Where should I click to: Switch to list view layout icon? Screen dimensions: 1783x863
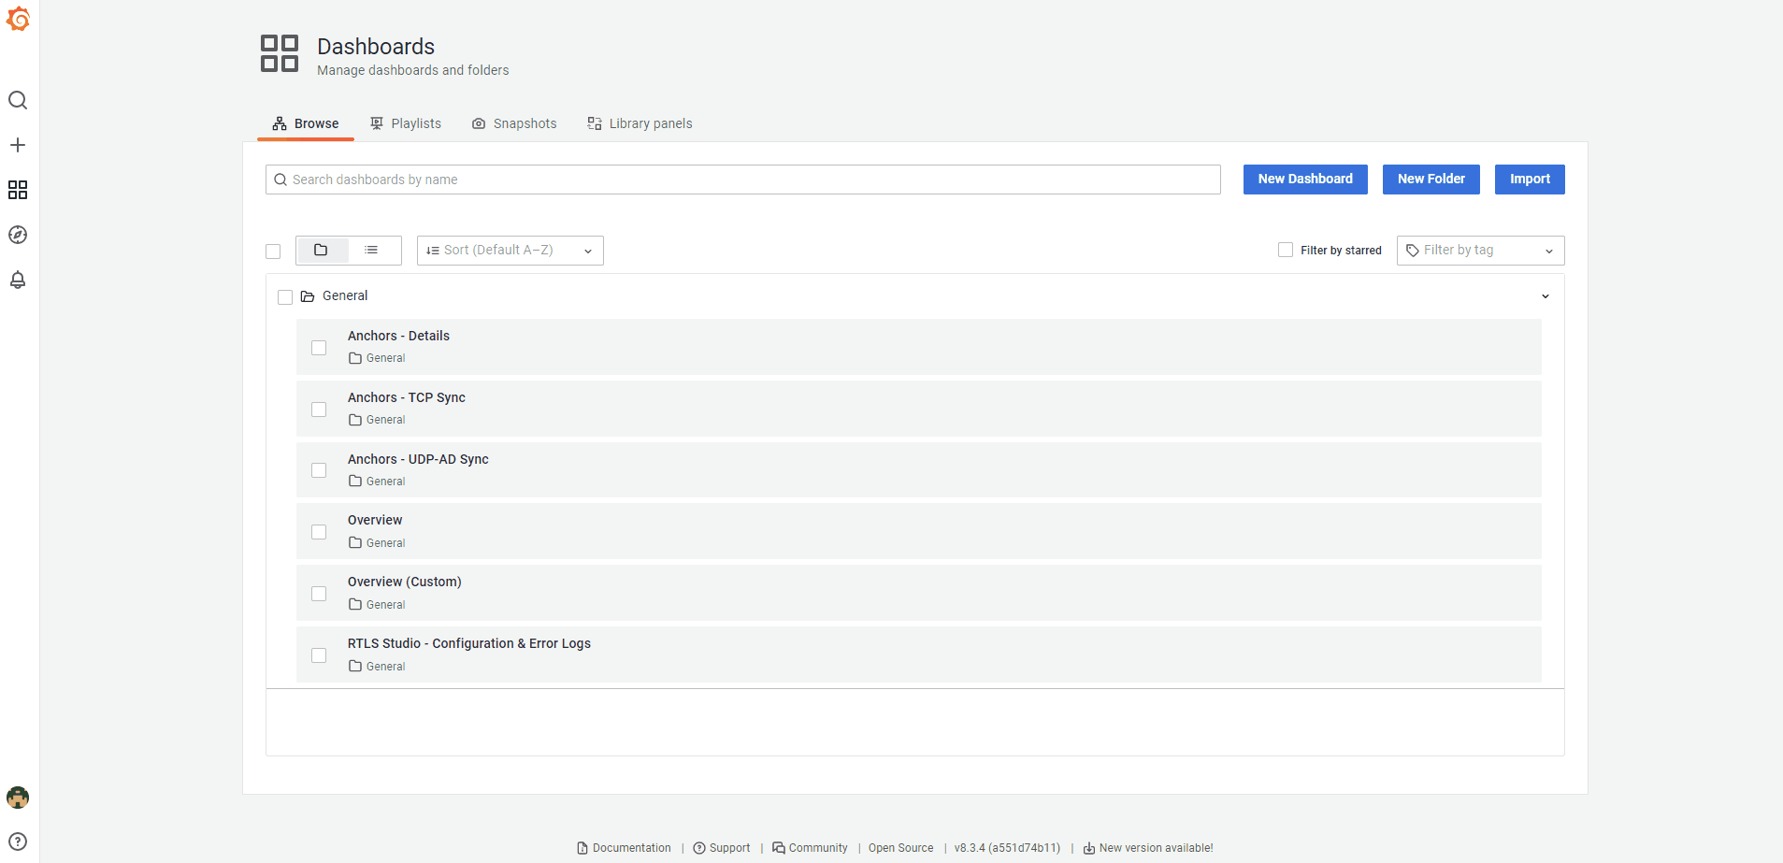tap(371, 250)
